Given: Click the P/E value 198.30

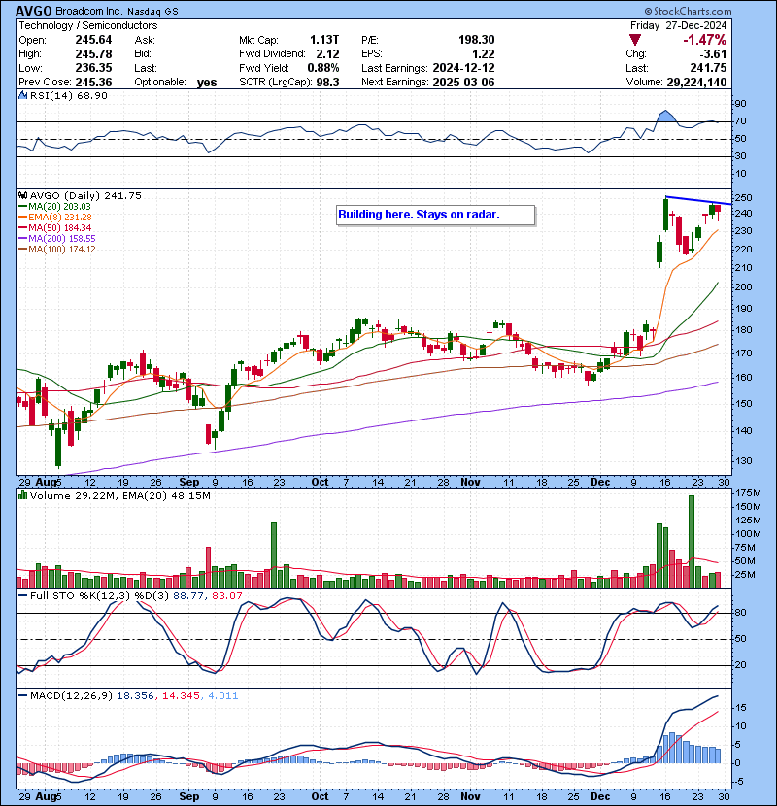Looking at the screenshot, I should 477,40.
